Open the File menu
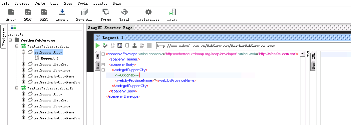Image resolution: width=351 pixels, height=125 pixels. (6, 3)
